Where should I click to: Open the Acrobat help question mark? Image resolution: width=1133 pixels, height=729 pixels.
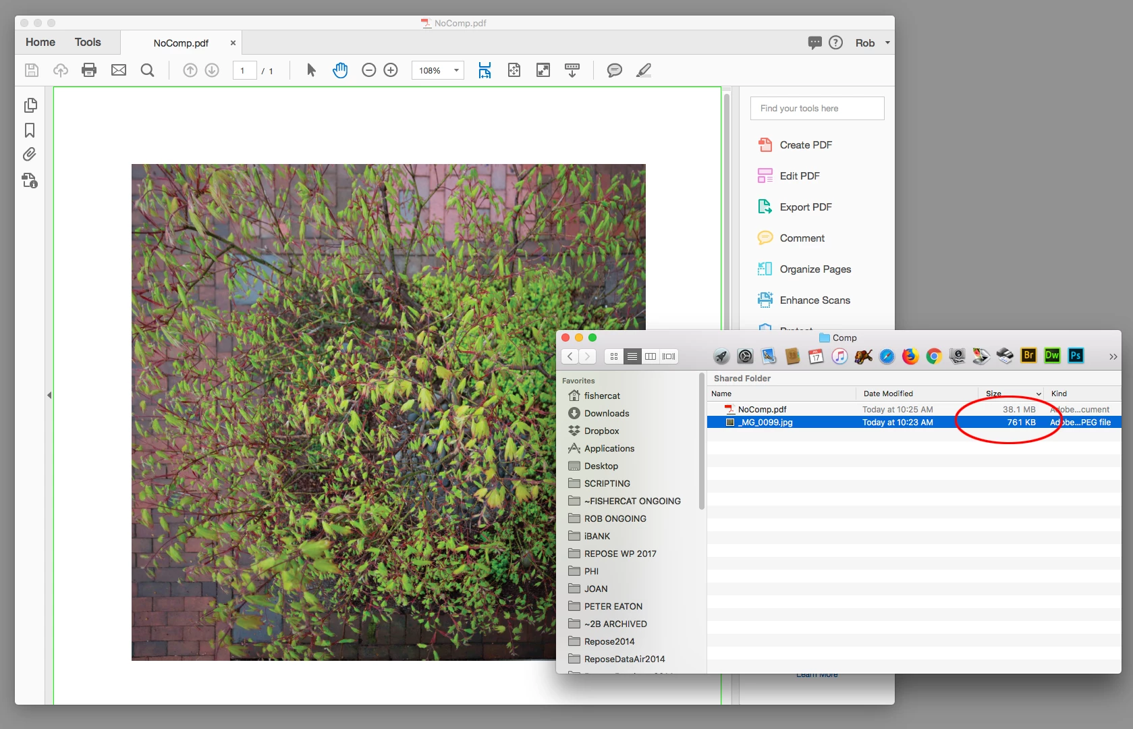(x=835, y=43)
